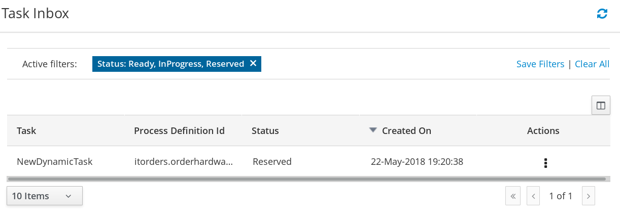Click the Reserved status cell
This screenshot has height=222, width=620.
(x=272, y=162)
